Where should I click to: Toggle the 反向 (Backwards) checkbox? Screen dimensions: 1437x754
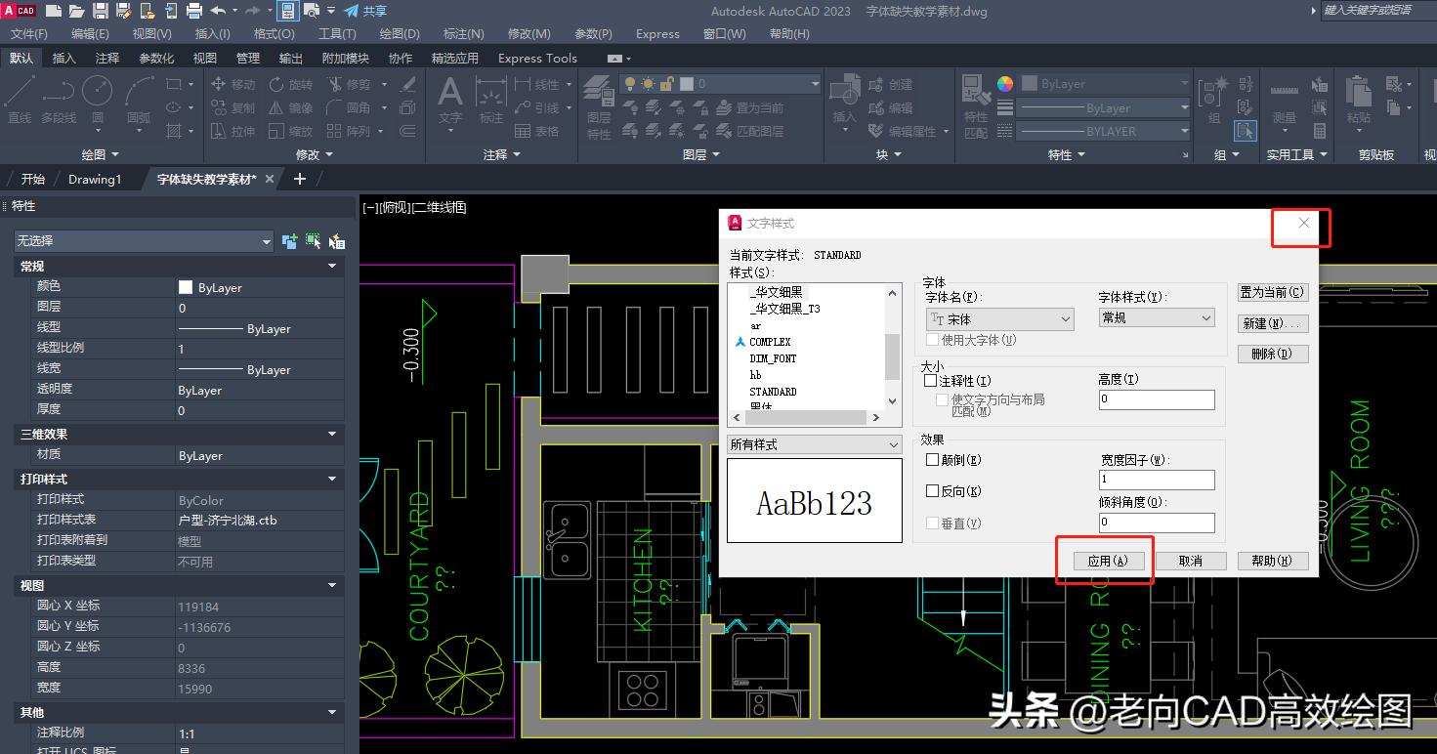coord(932,489)
